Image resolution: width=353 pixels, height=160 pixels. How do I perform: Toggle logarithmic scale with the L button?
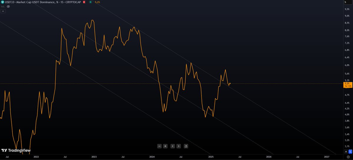350,151
